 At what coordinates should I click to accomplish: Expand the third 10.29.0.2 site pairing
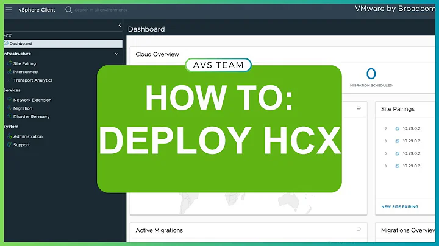(386, 153)
